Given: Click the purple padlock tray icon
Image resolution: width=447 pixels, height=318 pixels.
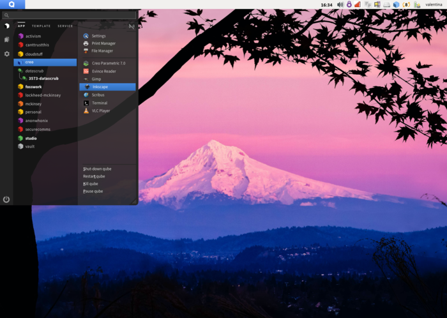Looking at the screenshot, I should point(349,4).
